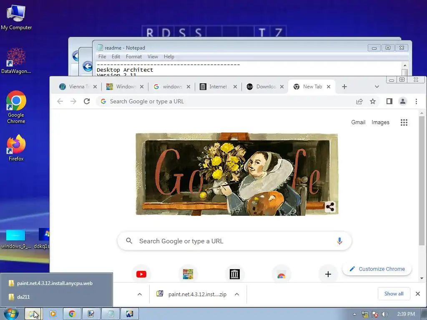
Task: Open the Chrome Web Store shortcut tile
Action: tap(281, 274)
